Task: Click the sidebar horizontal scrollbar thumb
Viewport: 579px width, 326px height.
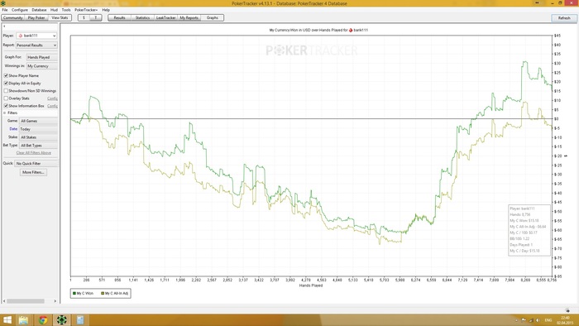Action: point(26,301)
